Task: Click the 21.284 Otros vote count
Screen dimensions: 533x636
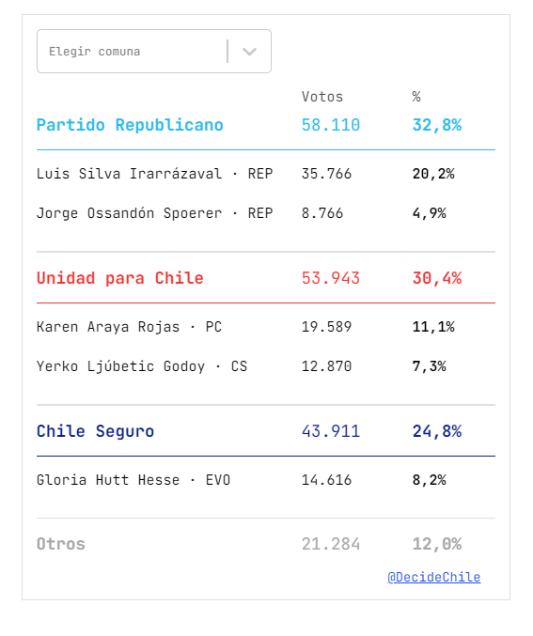Action: point(331,544)
